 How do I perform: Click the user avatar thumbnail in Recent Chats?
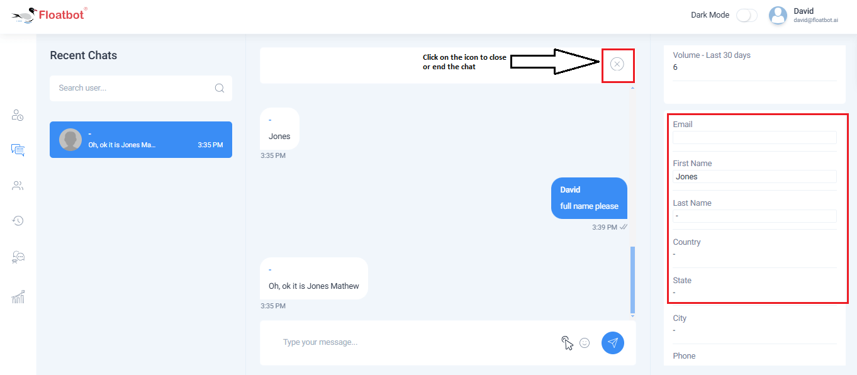point(70,139)
